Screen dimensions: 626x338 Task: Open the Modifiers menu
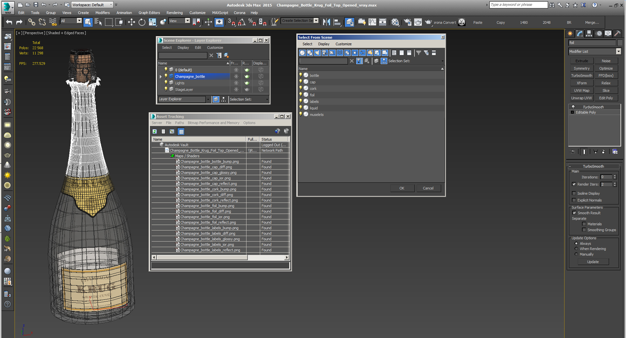tap(102, 13)
